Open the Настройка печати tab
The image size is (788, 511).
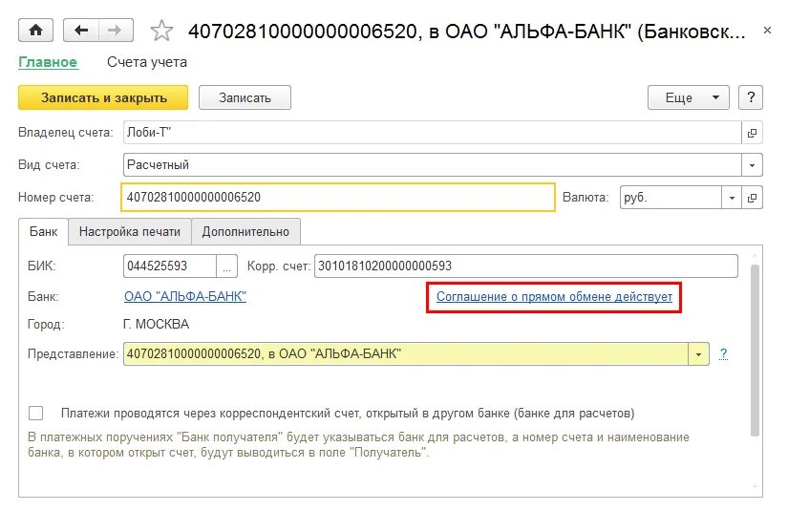(x=130, y=232)
